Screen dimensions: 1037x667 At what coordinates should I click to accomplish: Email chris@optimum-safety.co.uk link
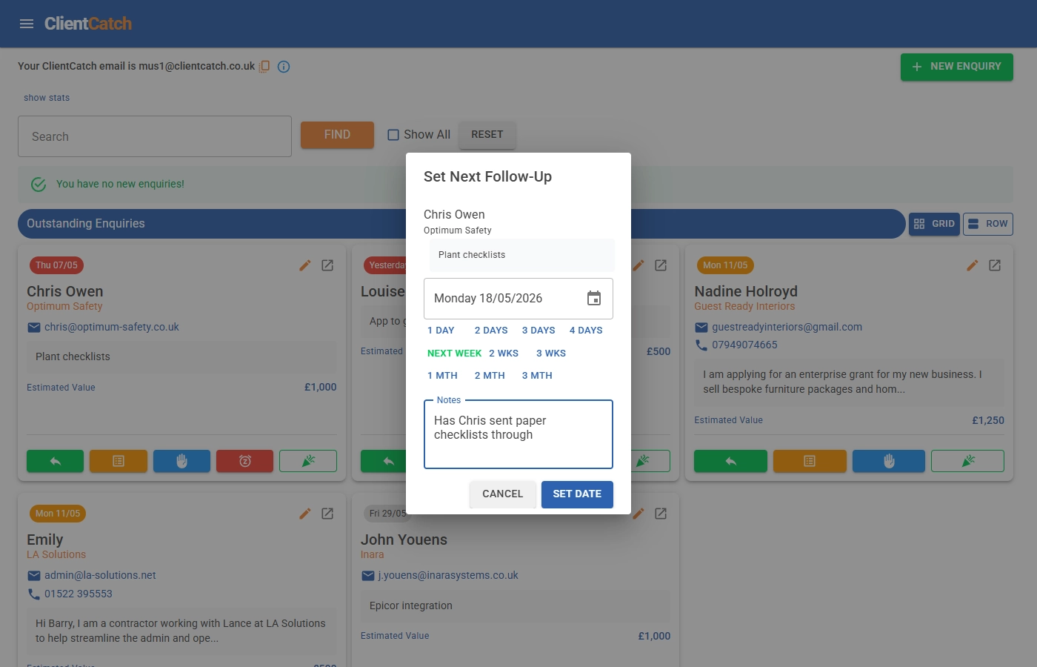coord(111,327)
